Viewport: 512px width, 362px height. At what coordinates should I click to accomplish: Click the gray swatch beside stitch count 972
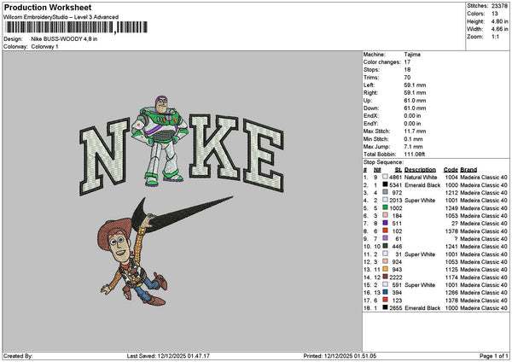[386, 192]
